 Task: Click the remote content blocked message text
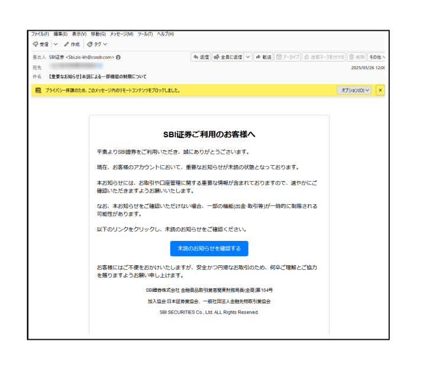tap(112, 91)
